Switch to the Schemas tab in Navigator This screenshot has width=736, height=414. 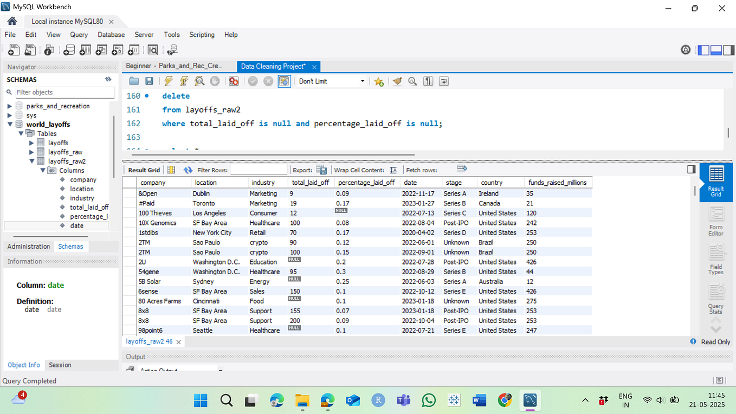pyautogui.click(x=71, y=246)
